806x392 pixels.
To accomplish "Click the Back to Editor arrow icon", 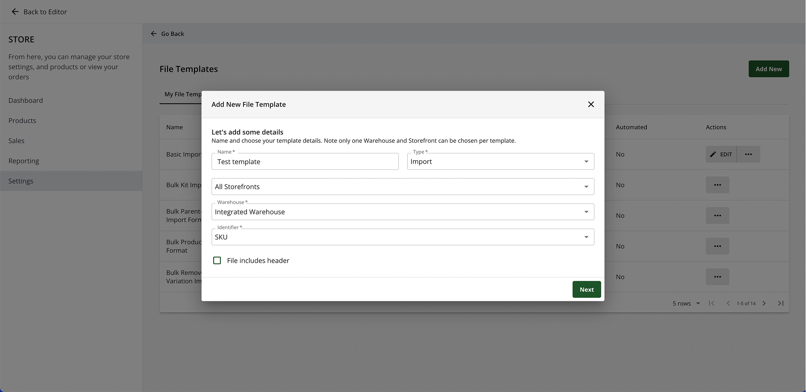I will tap(15, 12).
